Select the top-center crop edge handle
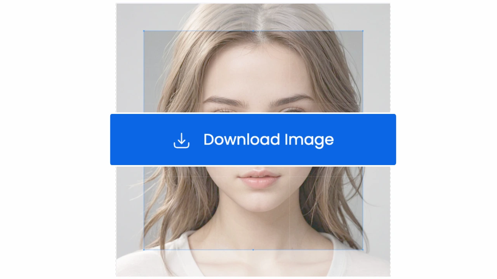The image size is (497, 279). tap(253, 31)
